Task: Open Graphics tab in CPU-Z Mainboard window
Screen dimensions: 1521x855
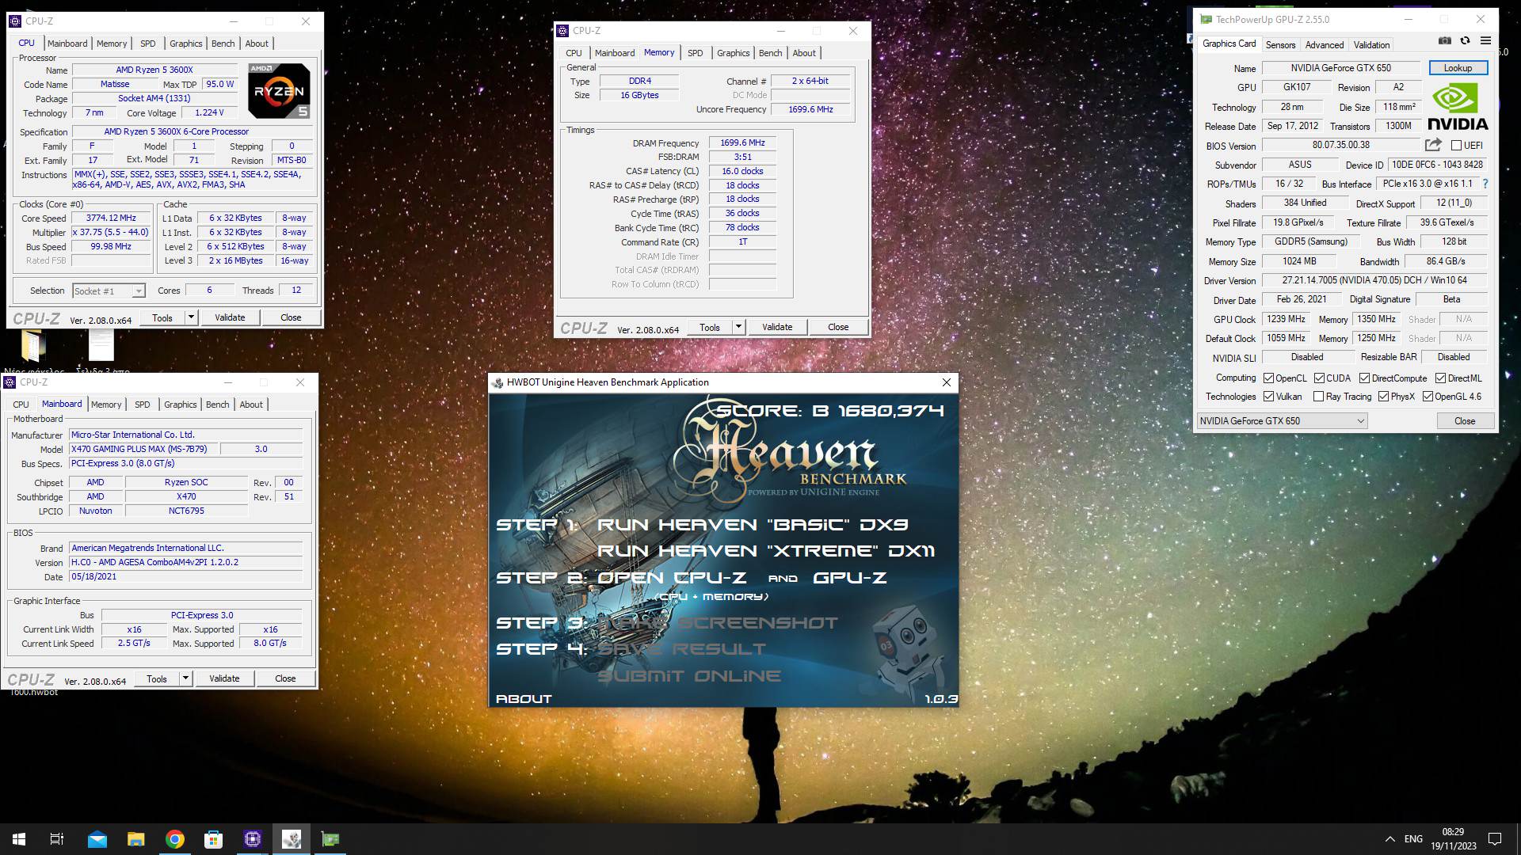Action: coord(180,405)
